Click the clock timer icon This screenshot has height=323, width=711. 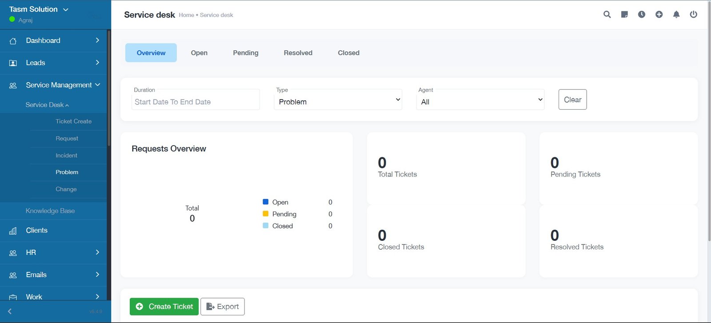coord(642,15)
